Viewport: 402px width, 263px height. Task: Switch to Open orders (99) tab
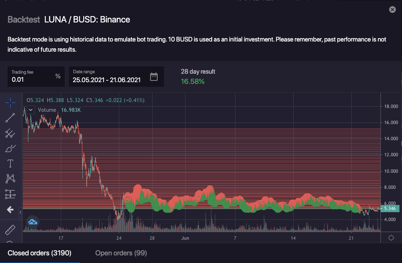pyautogui.click(x=121, y=253)
